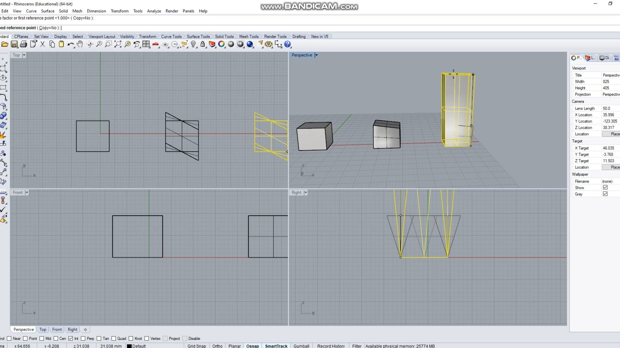Toggle the Wallpaper Gray checkbox

(x=605, y=194)
